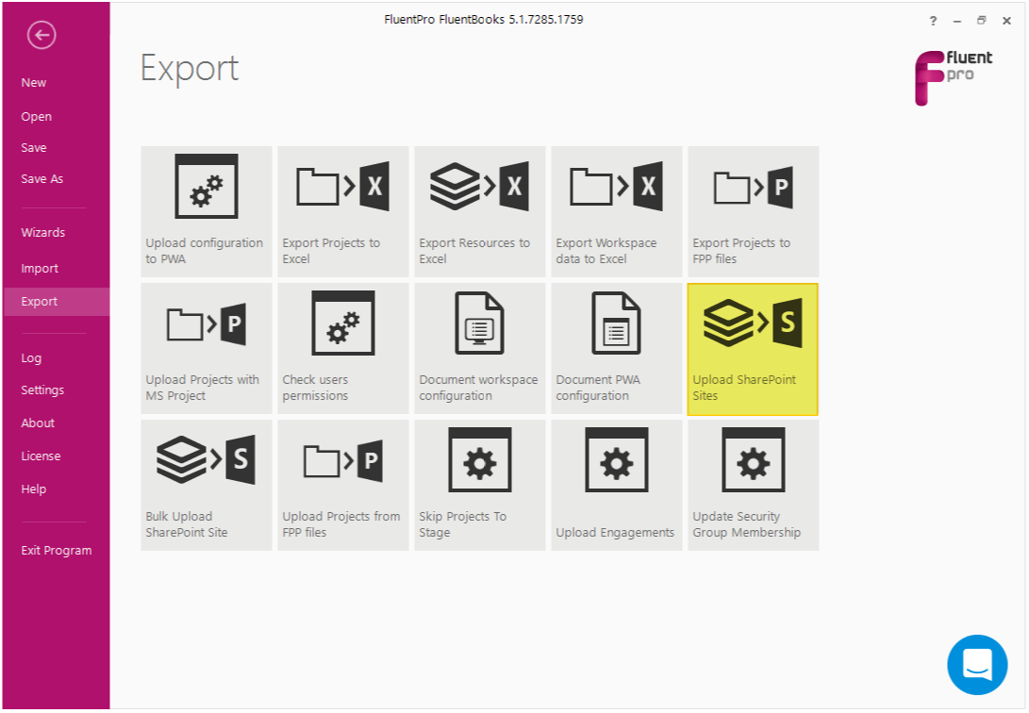The image size is (1029, 713).
Task: Close the FluentBooks window
Action: coord(1006,21)
